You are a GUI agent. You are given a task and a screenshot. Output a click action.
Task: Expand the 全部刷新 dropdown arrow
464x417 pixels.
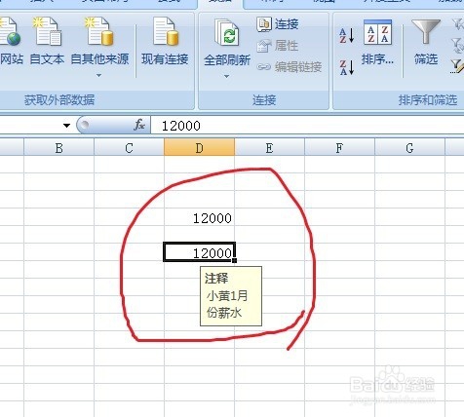[x=226, y=76]
